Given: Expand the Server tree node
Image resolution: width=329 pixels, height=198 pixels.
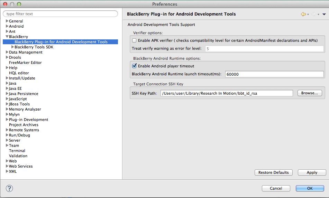Looking at the screenshot, I should tap(7, 140).
